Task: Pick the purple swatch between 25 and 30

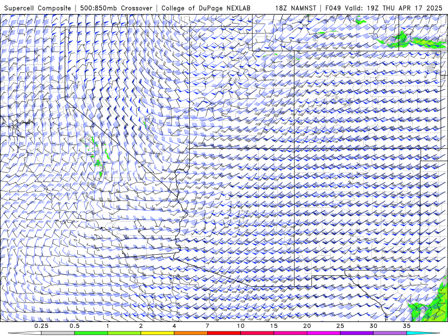Action: 357,333
